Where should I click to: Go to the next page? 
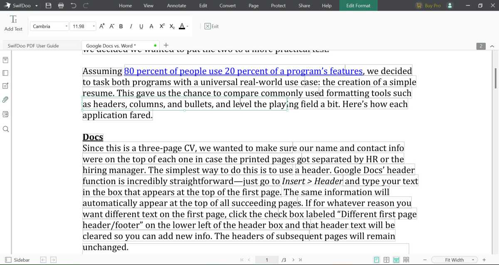coord(293,260)
